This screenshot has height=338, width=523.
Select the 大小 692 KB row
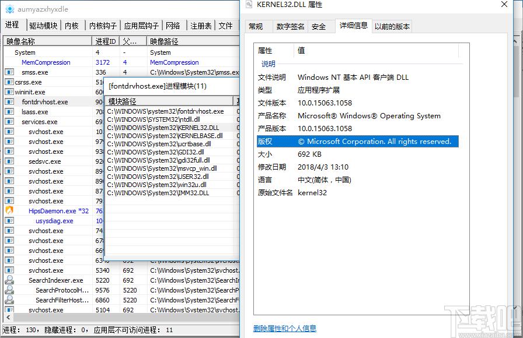click(358, 154)
